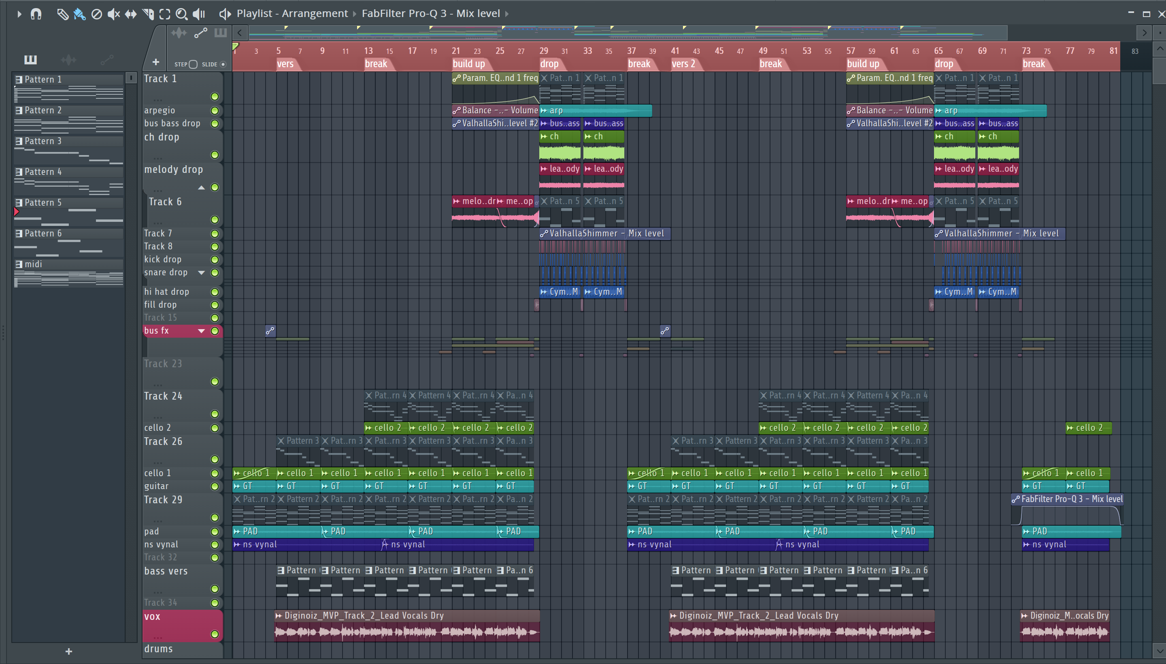Click the drop marker at bar 29
Image resolution: width=1166 pixels, height=664 pixels.
pos(549,64)
